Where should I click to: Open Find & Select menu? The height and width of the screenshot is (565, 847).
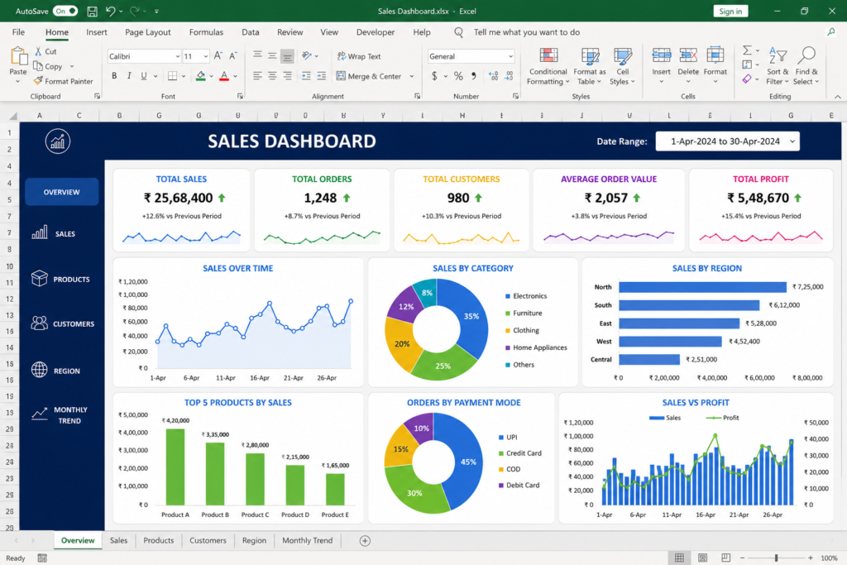point(806,66)
